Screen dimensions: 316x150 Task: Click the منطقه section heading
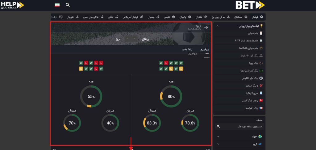pos(260,120)
